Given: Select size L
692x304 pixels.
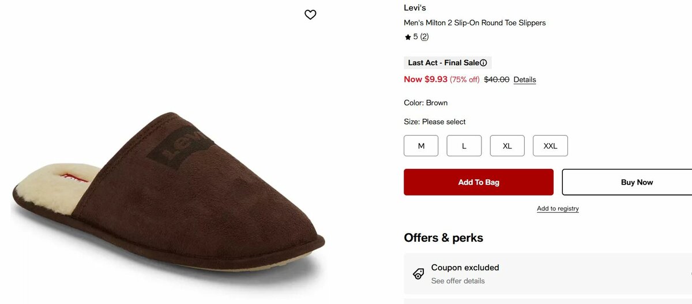Looking at the screenshot, I should [464, 146].
